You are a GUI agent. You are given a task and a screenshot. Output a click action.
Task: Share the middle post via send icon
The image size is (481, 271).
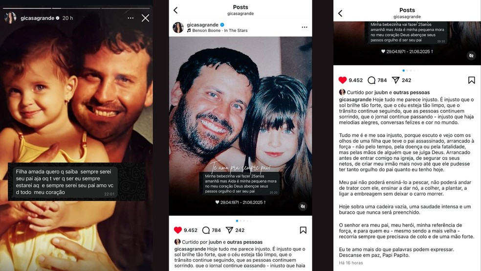[x=229, y=230]
